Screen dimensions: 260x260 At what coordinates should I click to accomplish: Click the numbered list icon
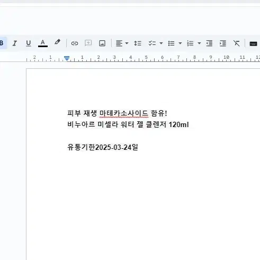tap(190, 43)
